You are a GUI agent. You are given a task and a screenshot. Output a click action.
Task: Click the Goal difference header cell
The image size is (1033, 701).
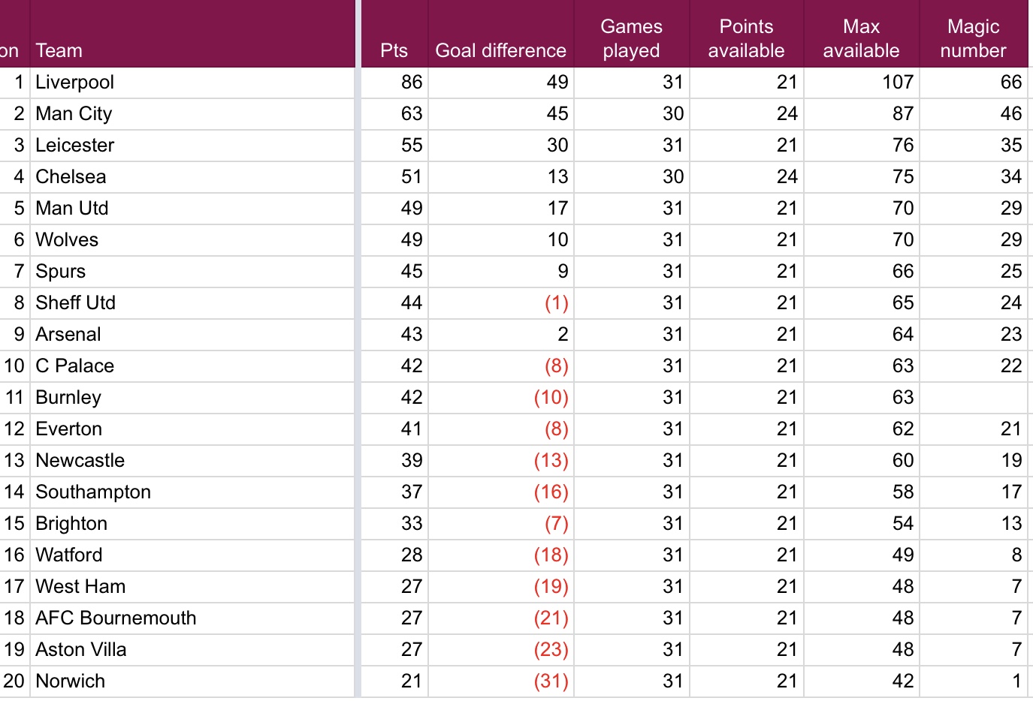point(500,50)
